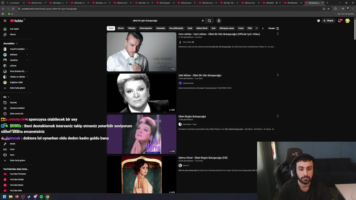Select the Cover filter chip

(241, 28)
